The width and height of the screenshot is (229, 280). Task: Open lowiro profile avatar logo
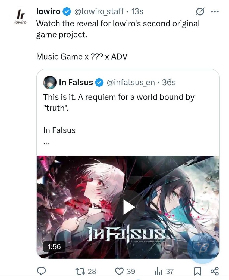click(20, 17)
